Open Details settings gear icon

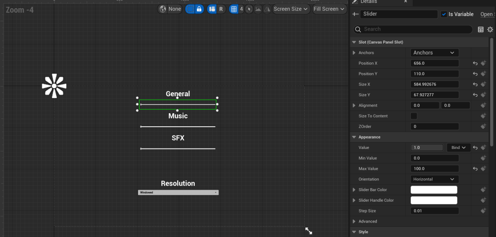(490, 30)
